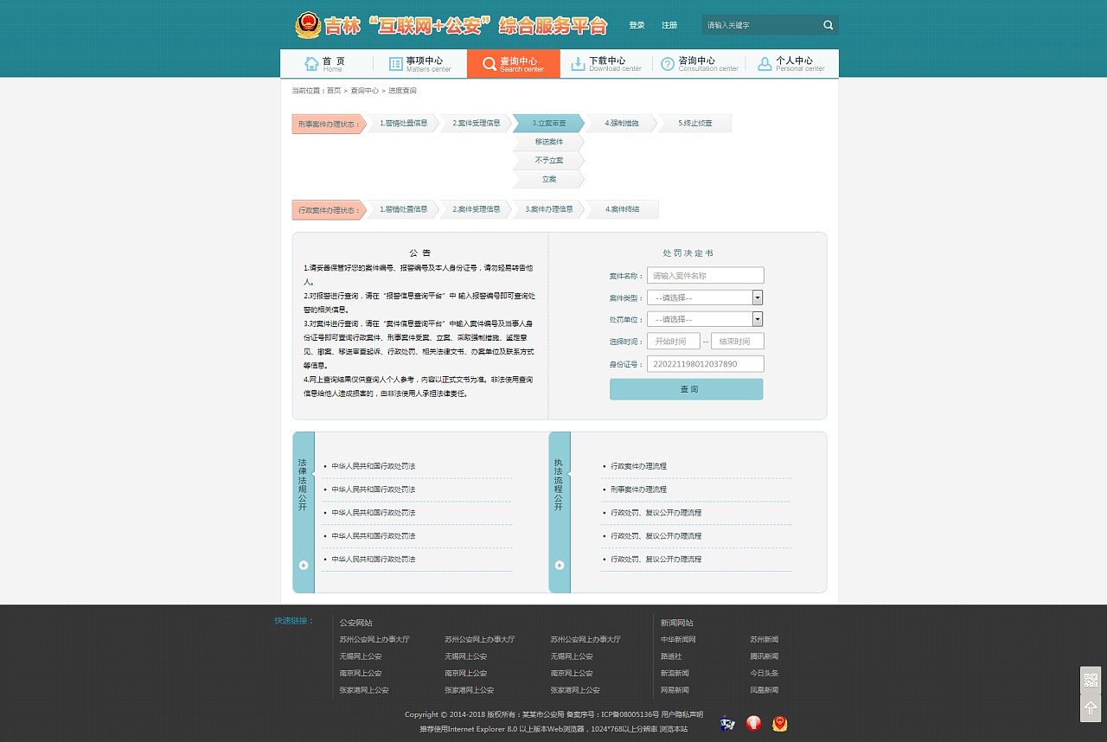Click the plus circle under 法律法规公开

click(304, 565)
